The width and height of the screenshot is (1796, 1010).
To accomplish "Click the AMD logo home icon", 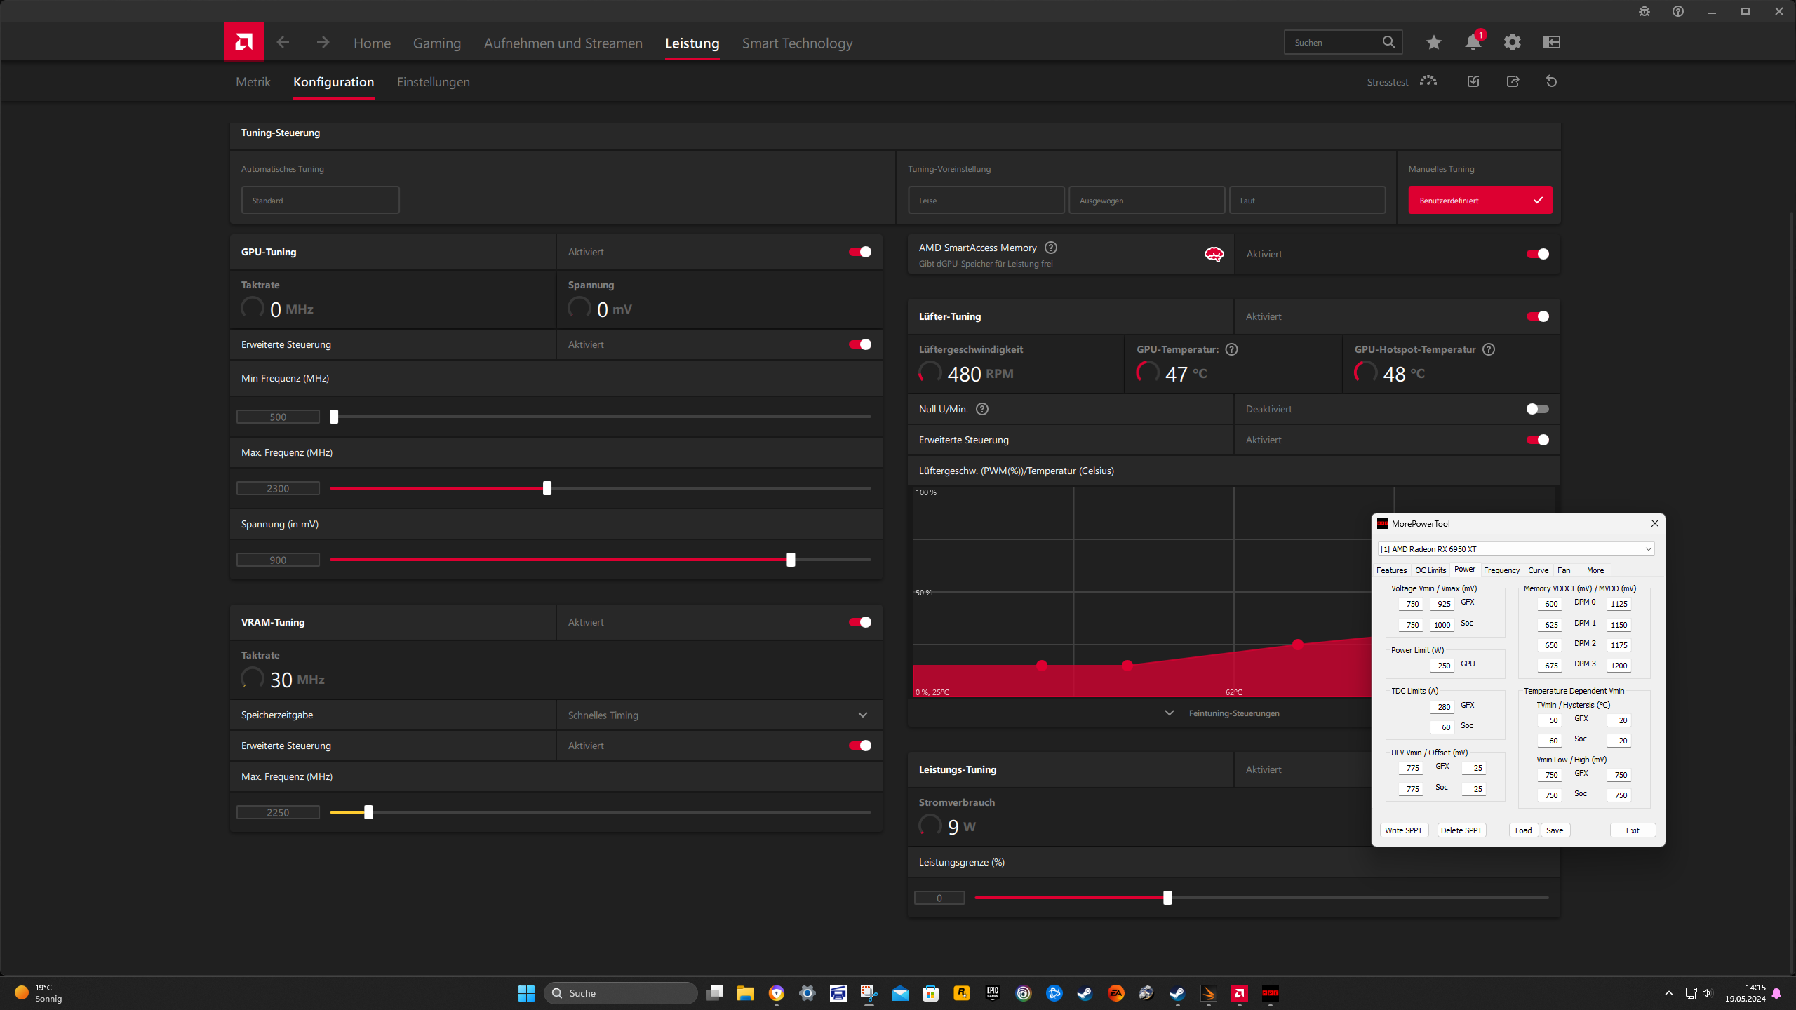I will coord(243,42).
